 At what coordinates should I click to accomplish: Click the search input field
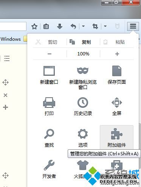[x=13, y=26]
